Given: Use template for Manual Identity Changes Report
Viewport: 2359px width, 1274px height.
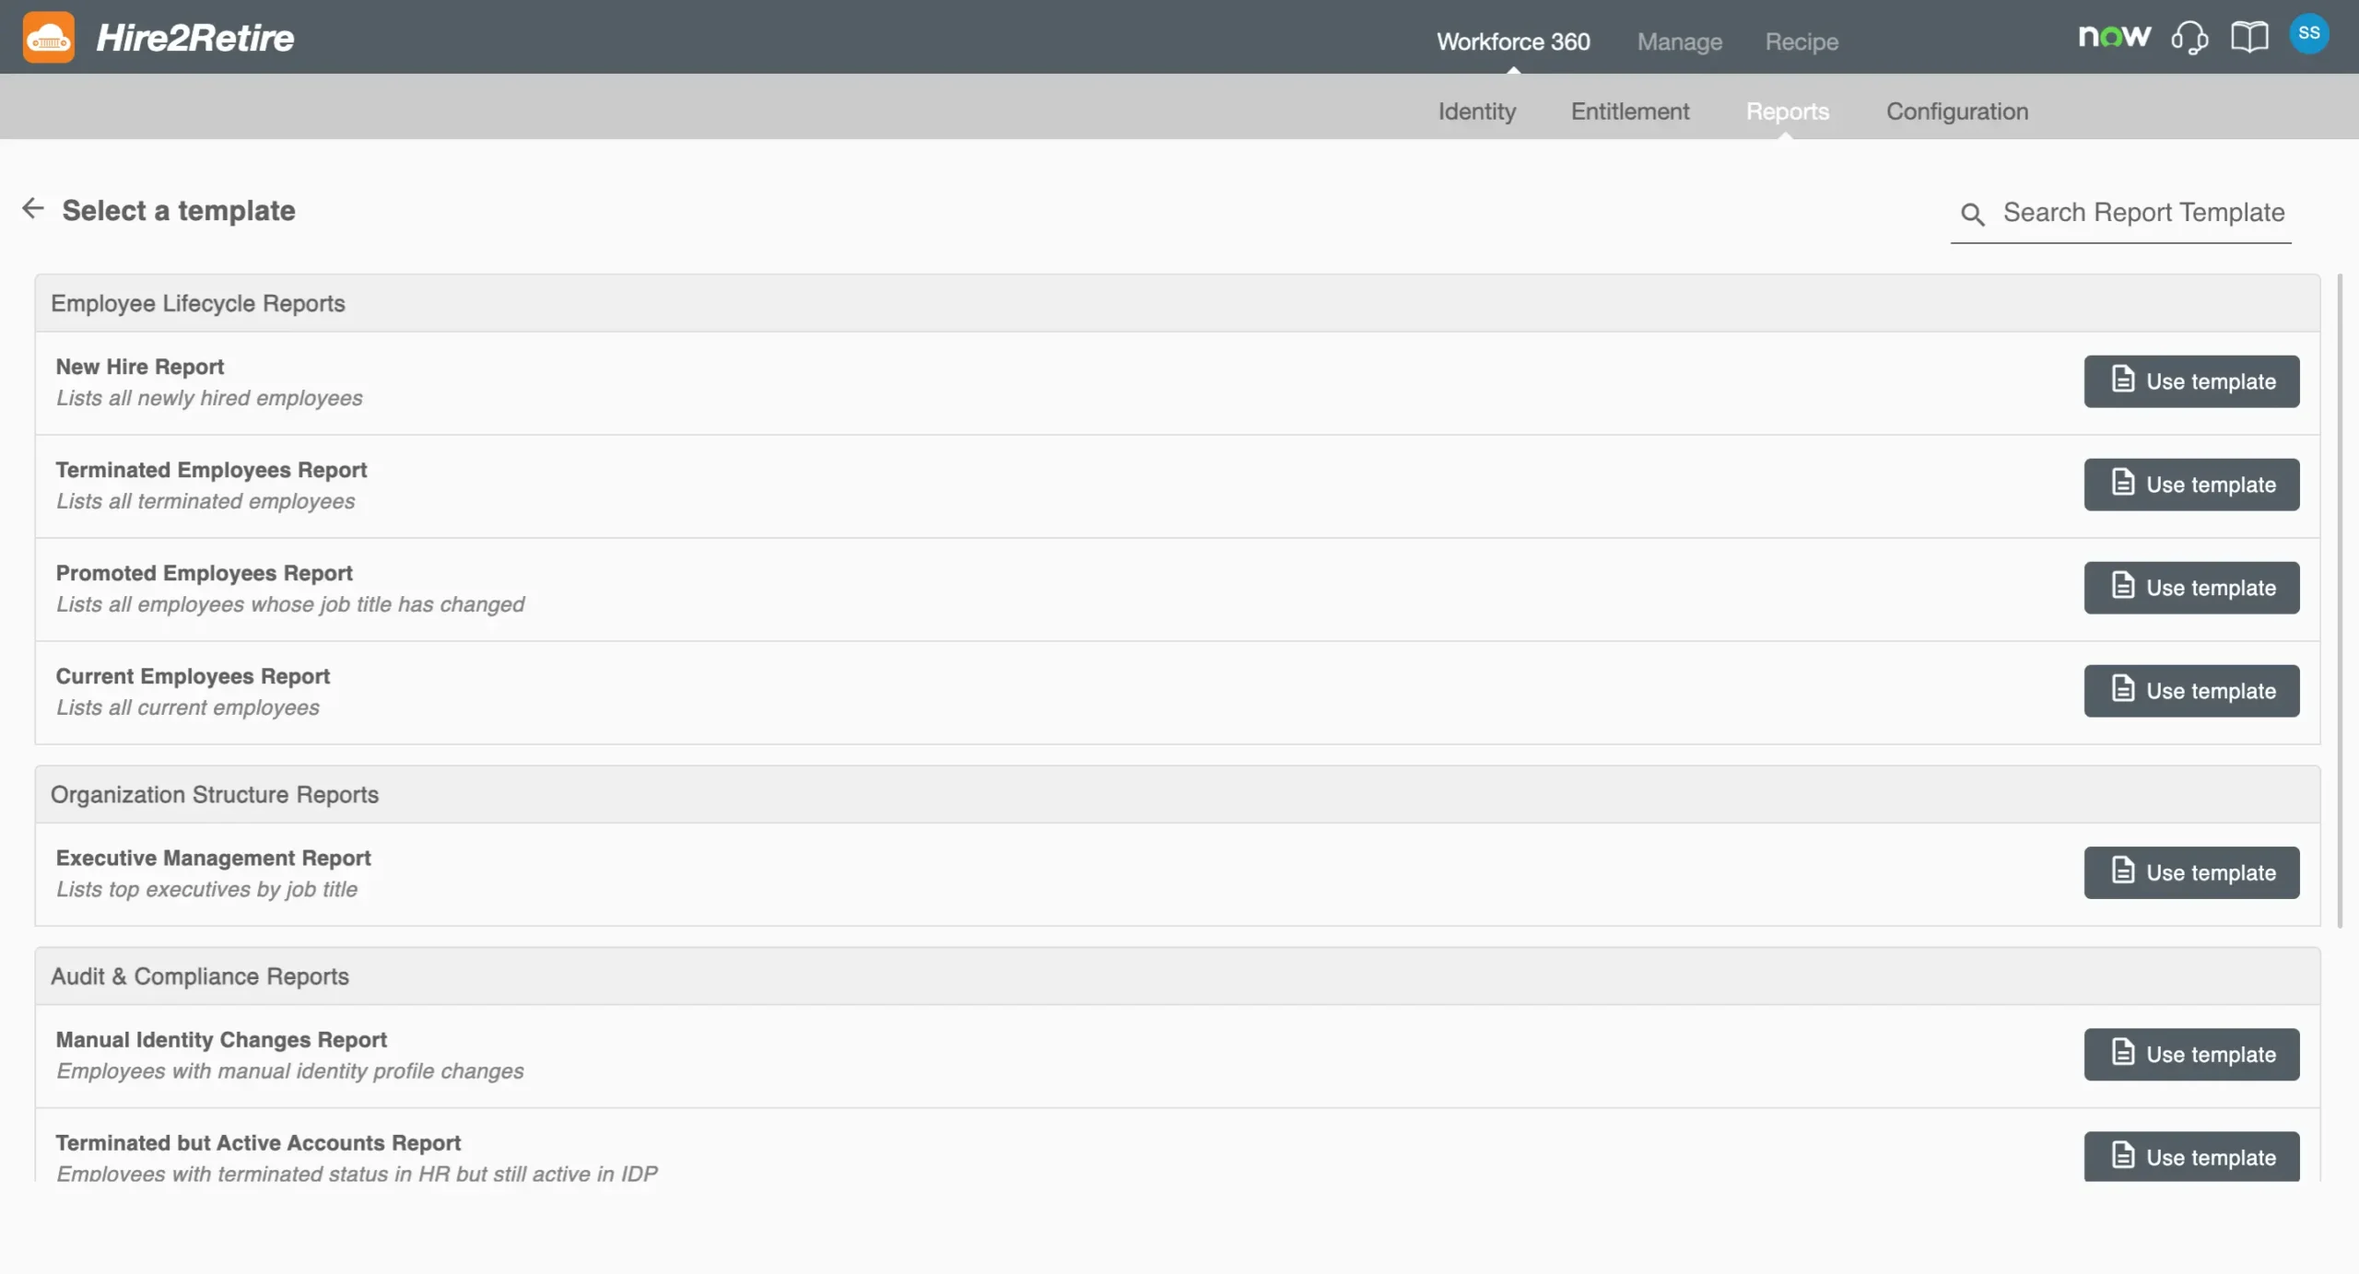Looking at the screenshot, I should 2191,1054.
